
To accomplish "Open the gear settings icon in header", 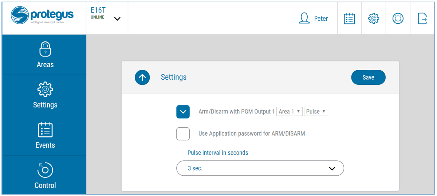I will [374, 19].
